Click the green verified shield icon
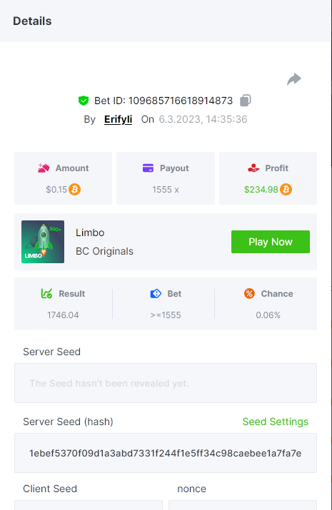The width and height of the screenshot is (332, 510). point(84,101)
